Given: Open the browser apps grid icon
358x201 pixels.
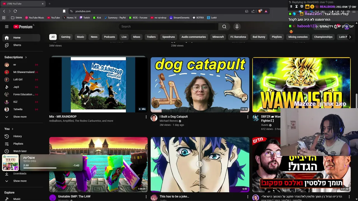Looking at the screenshot, I should [x=4, y=18].
